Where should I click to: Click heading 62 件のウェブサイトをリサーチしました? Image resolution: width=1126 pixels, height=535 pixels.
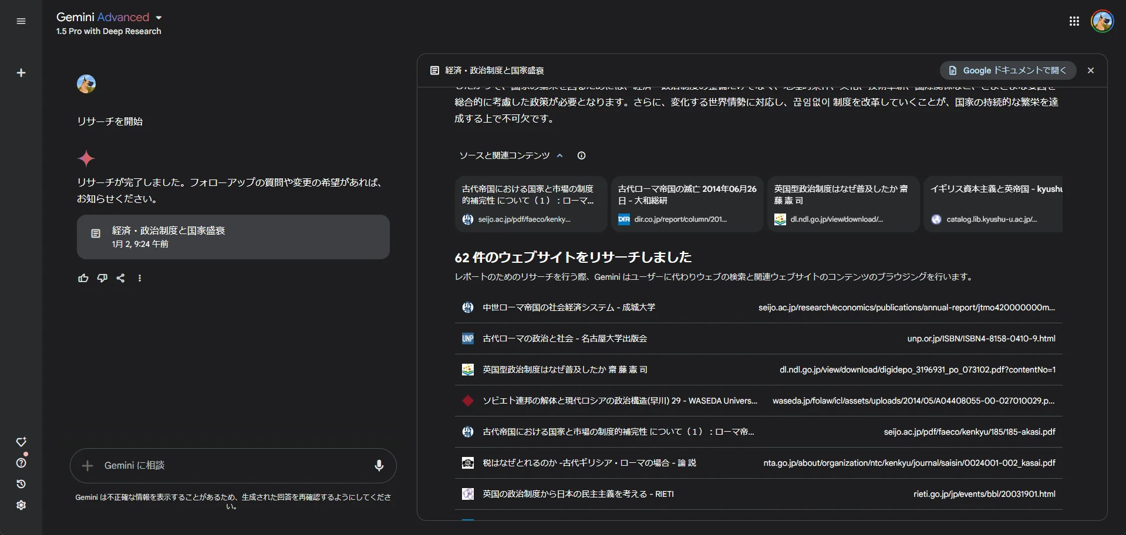[573, 257]
